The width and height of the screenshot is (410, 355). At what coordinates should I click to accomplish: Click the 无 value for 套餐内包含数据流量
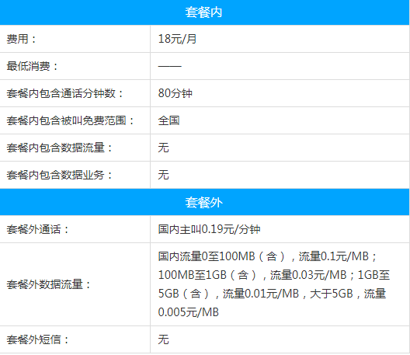pyautogui.click(x=163, y=148)
